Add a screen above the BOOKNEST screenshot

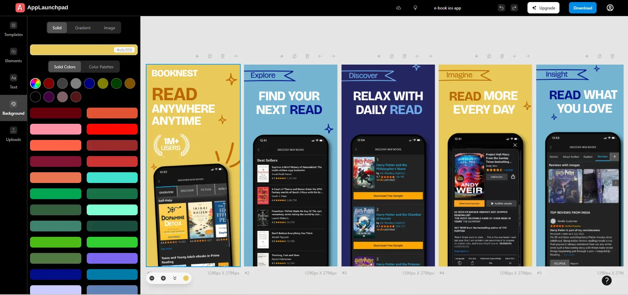pyautogui.click(x=197, y=56)
